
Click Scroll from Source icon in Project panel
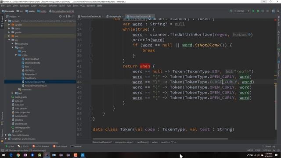click(x=60, y=17)
